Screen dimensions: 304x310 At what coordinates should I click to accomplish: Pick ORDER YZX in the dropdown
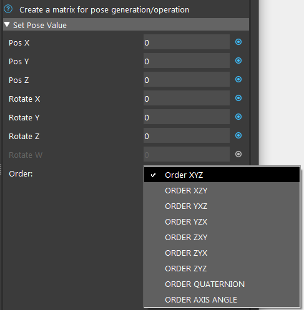(x=222, y=222)
